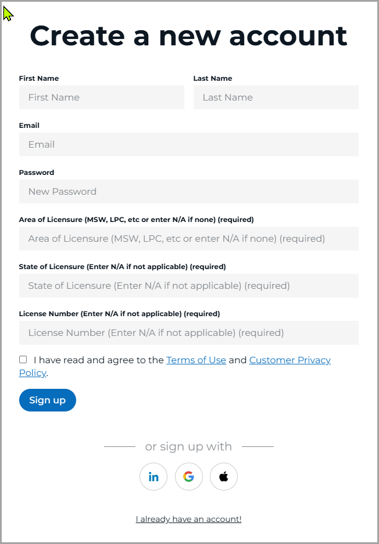
Task: Click the "or sign up with" text
Action: 188,446
